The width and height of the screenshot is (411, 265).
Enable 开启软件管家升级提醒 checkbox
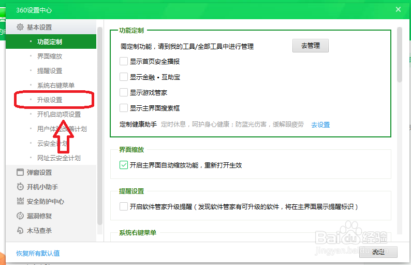[x=124, y=206]
